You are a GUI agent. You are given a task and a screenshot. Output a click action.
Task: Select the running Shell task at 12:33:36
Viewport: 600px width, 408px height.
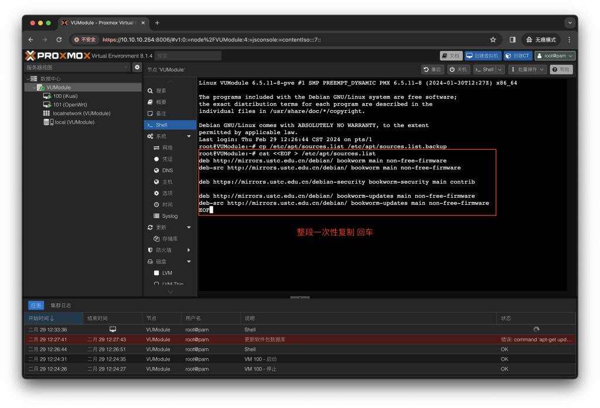[x=300, y=330]
